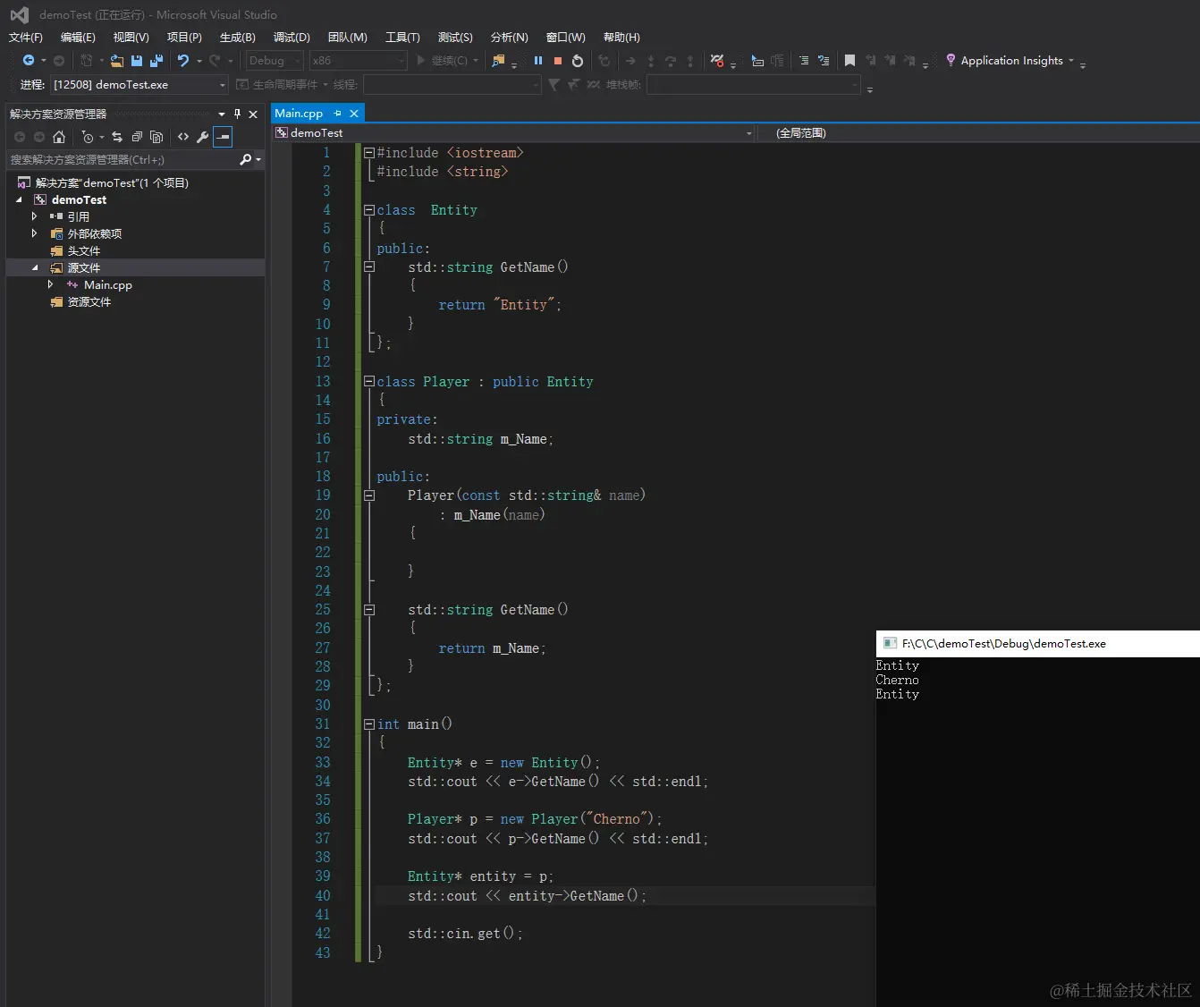The image size is (1200, 1007).
Task: Open the 编辑(E) menu
Action: (78, 38)
